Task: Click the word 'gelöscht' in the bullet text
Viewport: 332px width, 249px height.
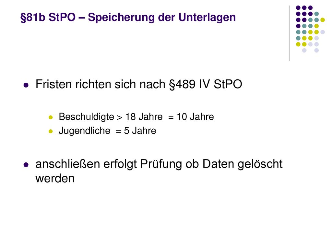Action: [260, 164]
